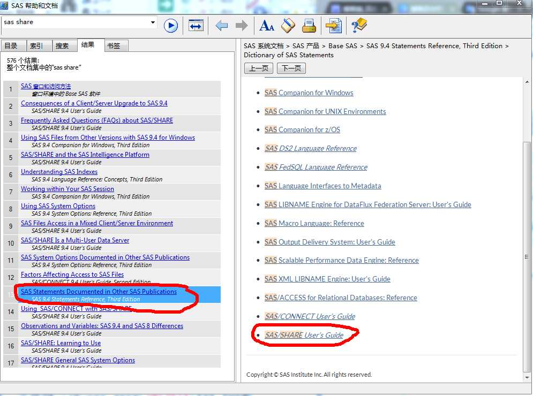
Task: Open 'SAS/SHARE: Learning to Use' result
Action: (61, 343)
